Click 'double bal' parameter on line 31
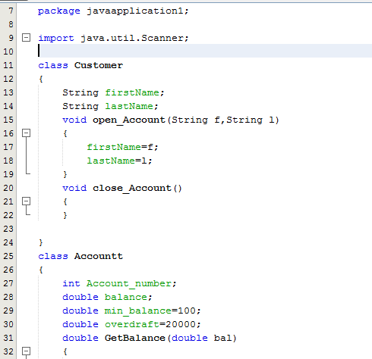Screen dimensions: 372x359 coord(202,338)
